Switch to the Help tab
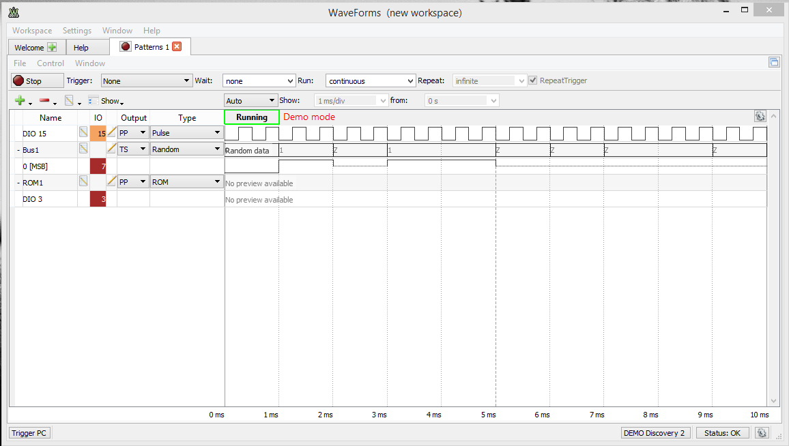The width and height of the screenshot is (789, 446). (x=87, y=47)
